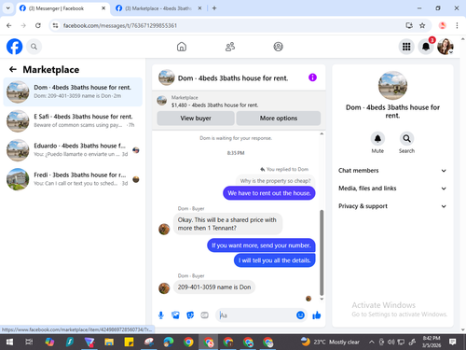Open the Eduardo conversation

point(73,150)
